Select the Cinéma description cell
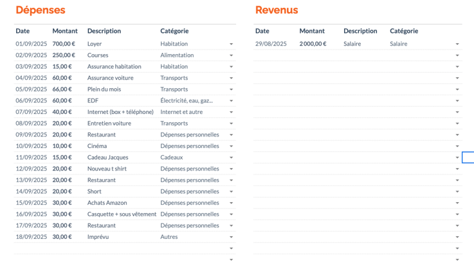The width and height of the screenshot is (474, 262). pos(97,146)
